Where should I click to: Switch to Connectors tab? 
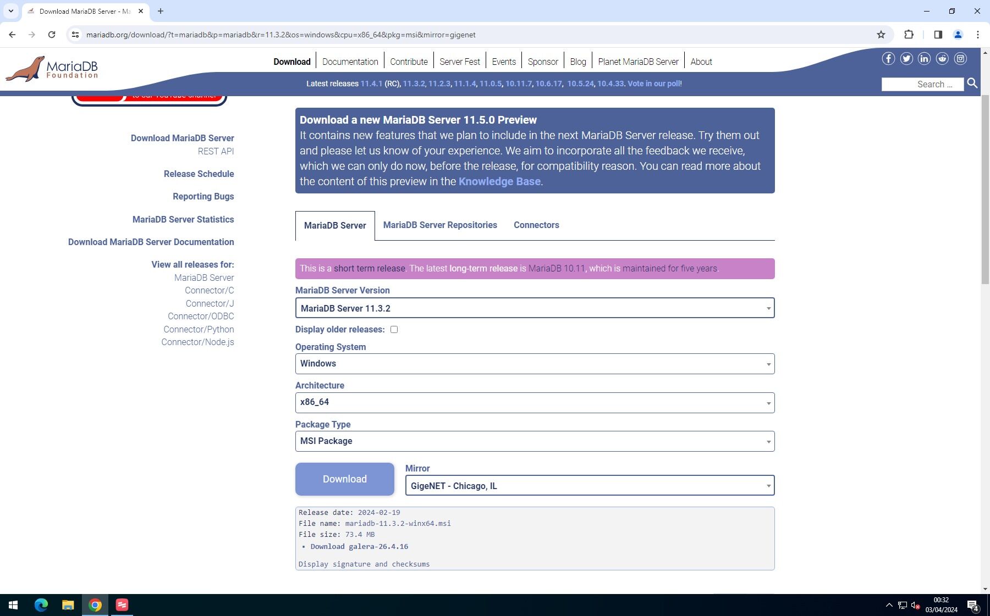(x=536, y=225)
